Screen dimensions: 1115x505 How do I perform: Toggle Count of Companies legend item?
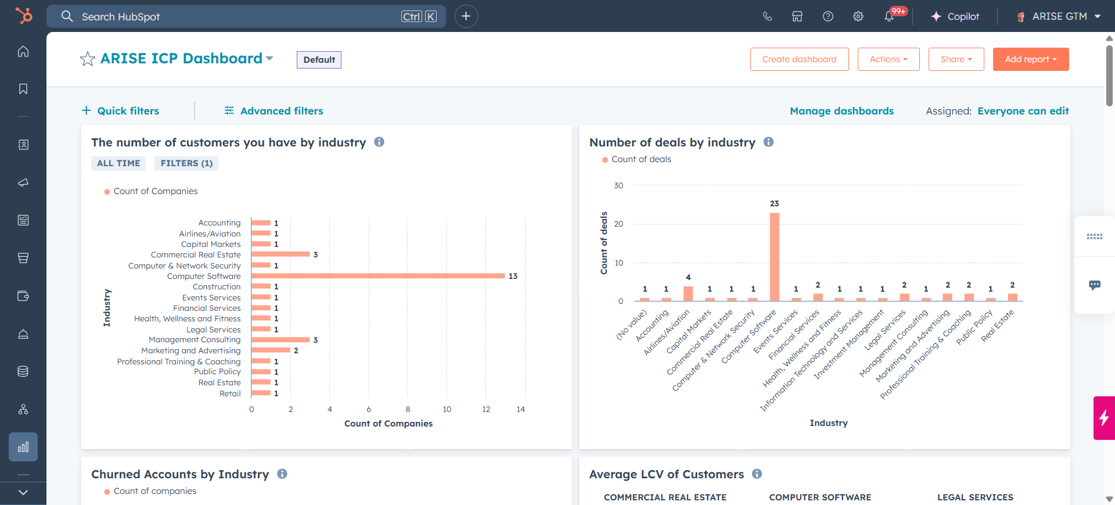[x=151, y=191]
